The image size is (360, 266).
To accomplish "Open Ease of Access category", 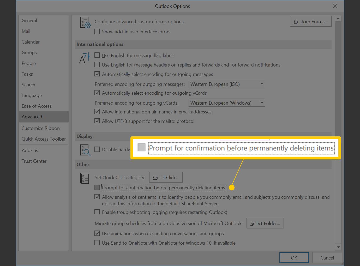I will (x=44, y=106).
